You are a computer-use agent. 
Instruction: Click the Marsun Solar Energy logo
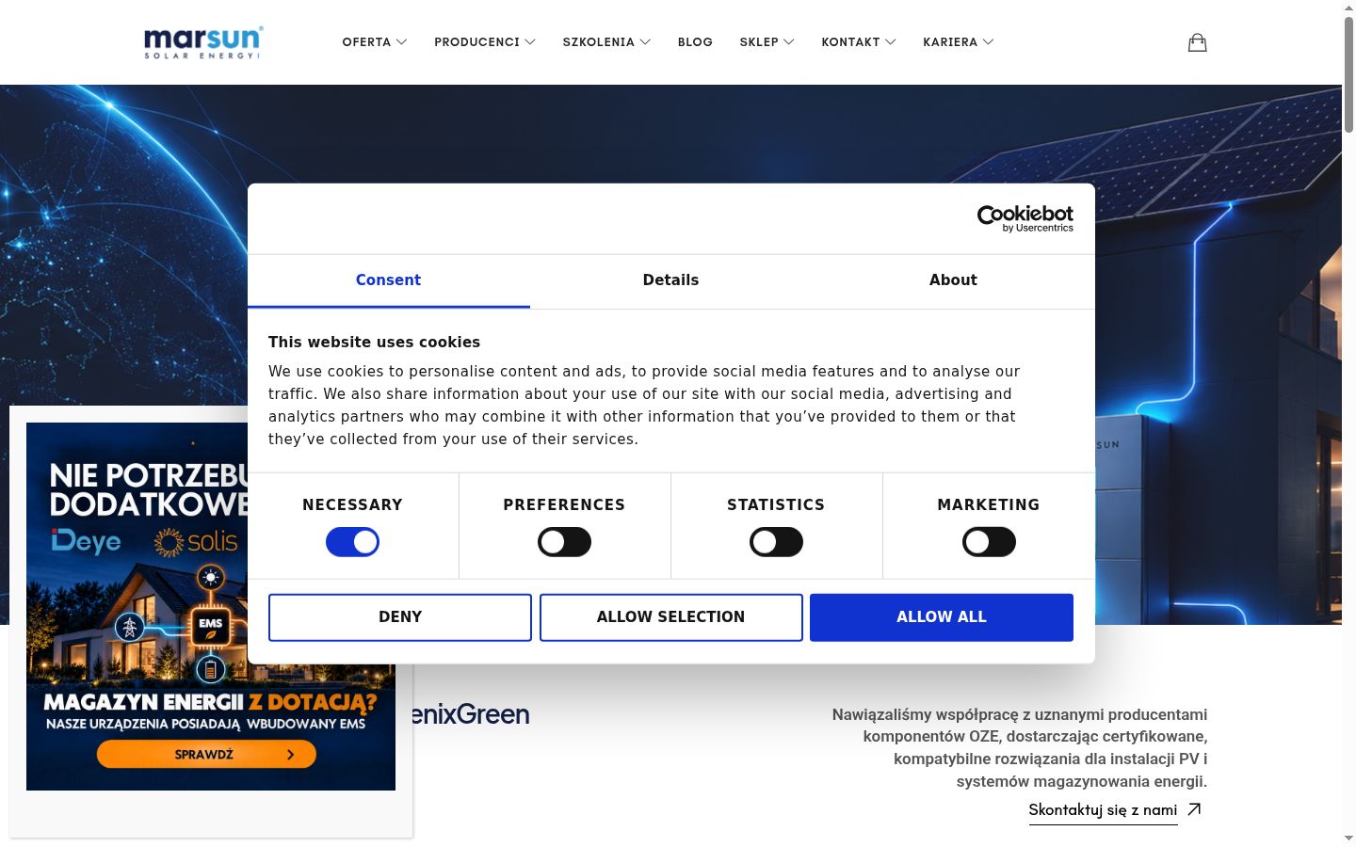point(203,42)
